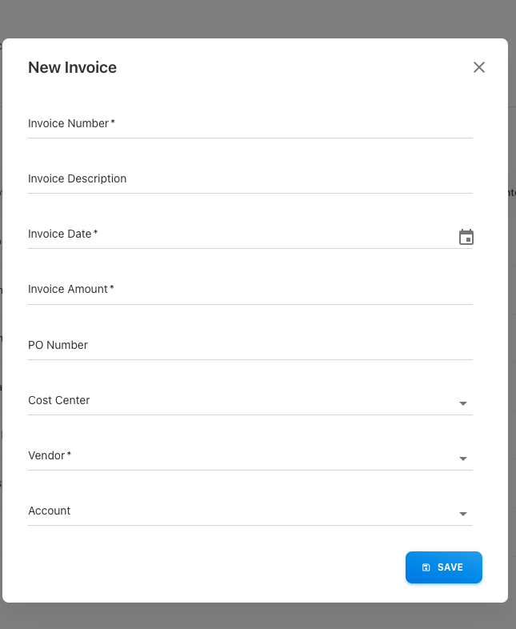Open the Invoice Date calendar picker
Viewport: 516px width, 629px height.
466,237
